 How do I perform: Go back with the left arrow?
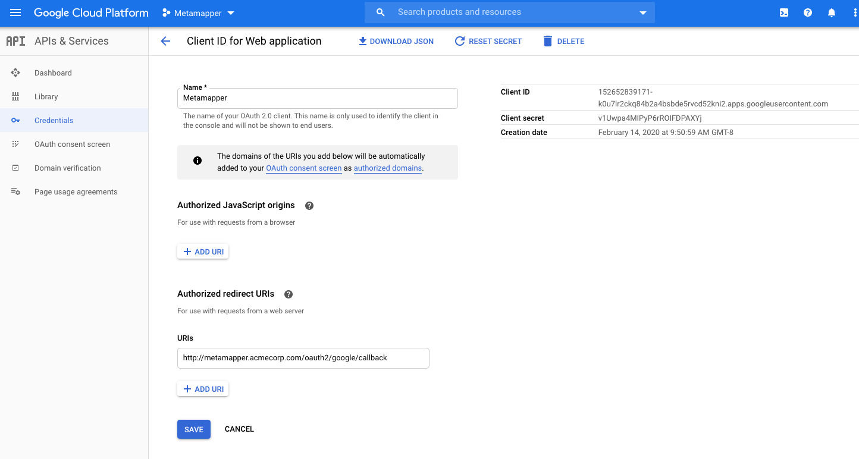tap(165, 41)
